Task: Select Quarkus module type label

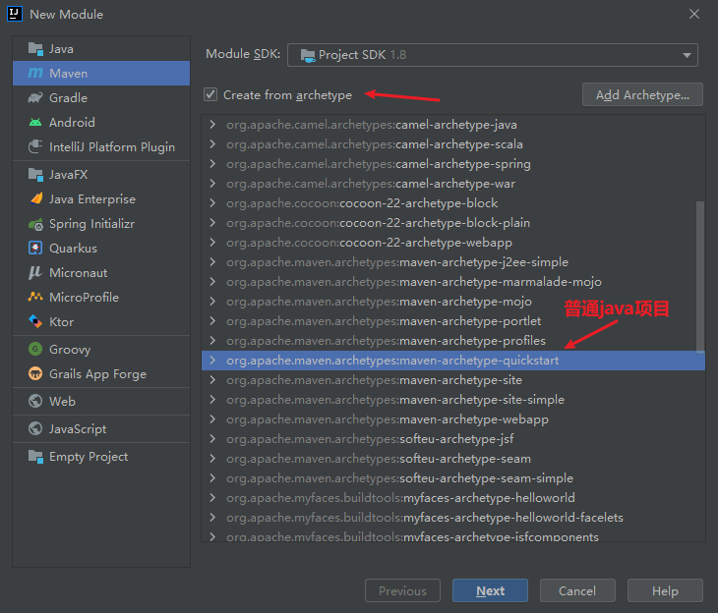Action: pos(73,248)
